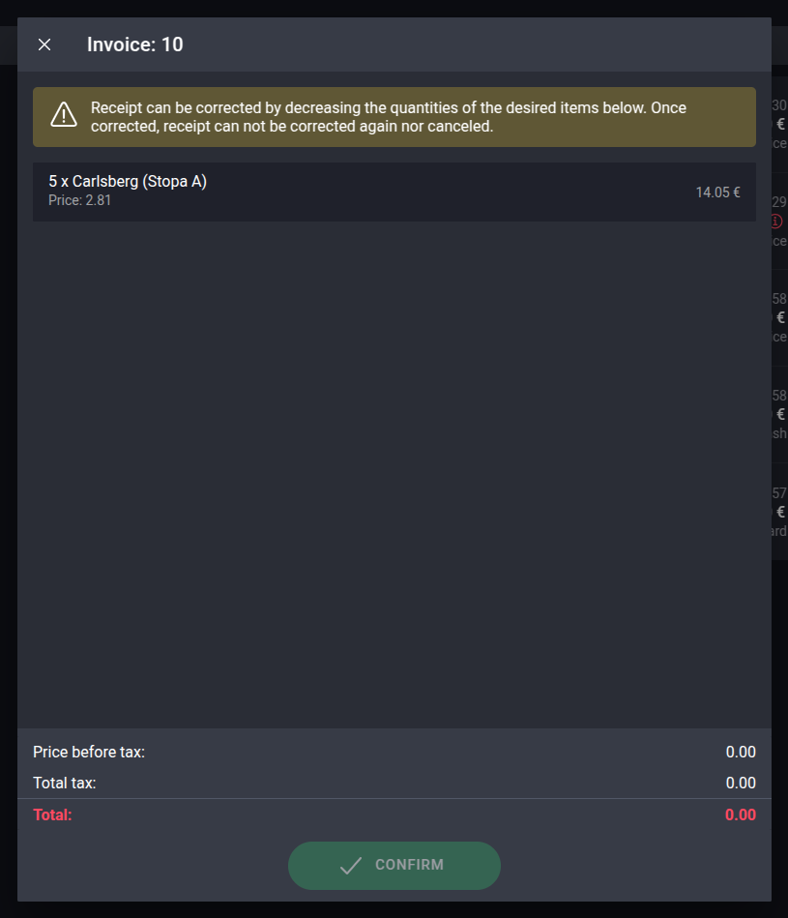Click the Total tax label
The height and width of the screenshot is (918, 788).
tap(65, 783)
